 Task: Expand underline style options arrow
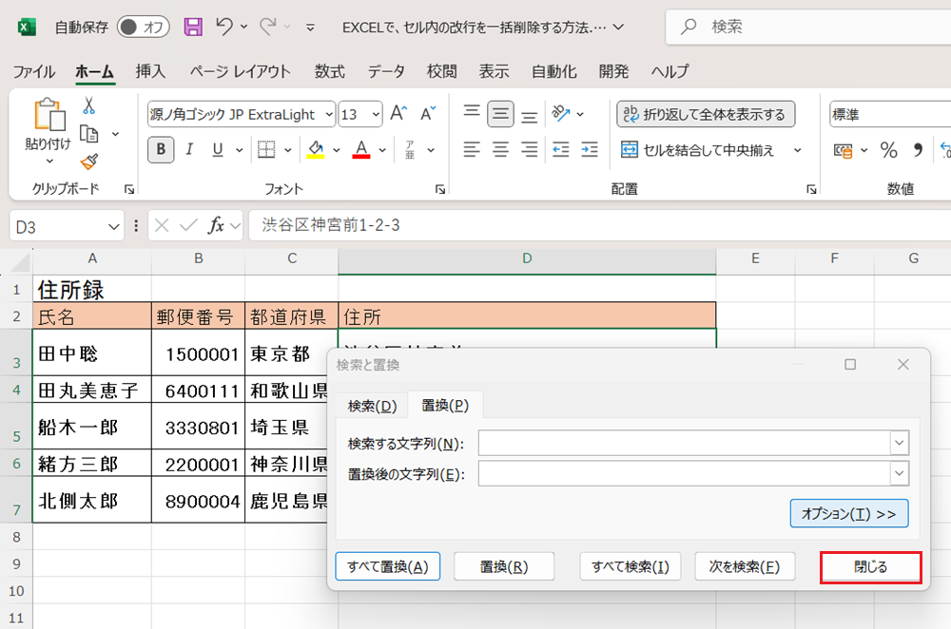tap(240, 150)
